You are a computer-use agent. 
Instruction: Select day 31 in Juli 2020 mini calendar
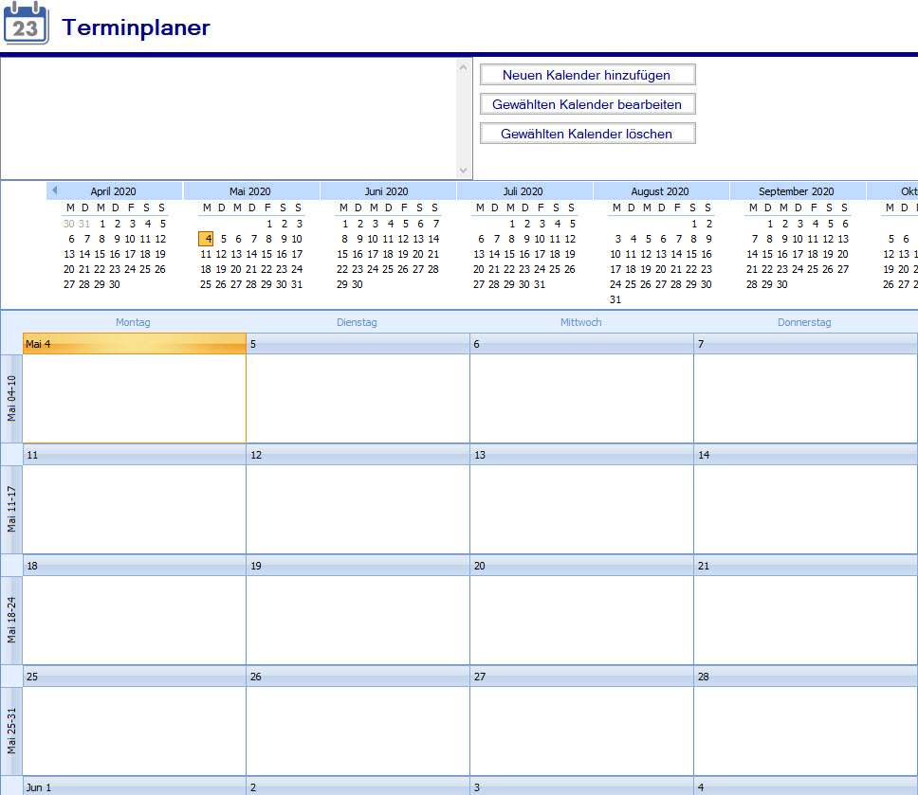pyautogui.click(x=540, y=284)
